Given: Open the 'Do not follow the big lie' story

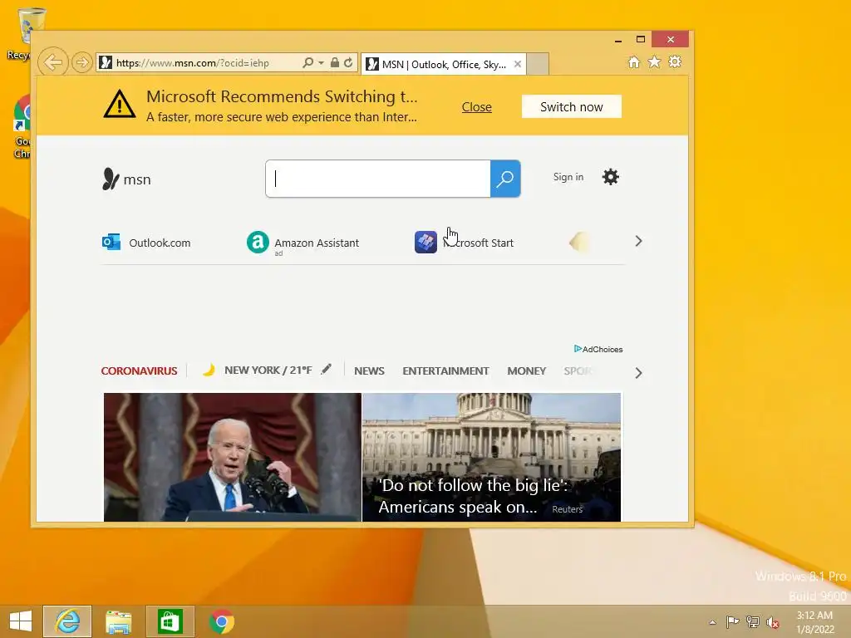Looking at the screenshot, I should (491, 458).
